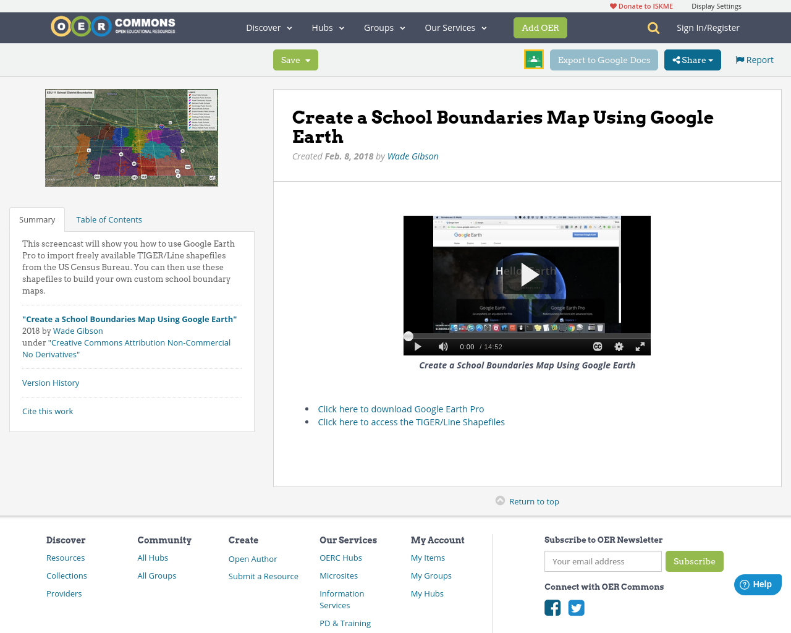Toggle closed captions on the video
Viewport: 791px width, 633px height.
pyautogui.click(x=597, y=346)
